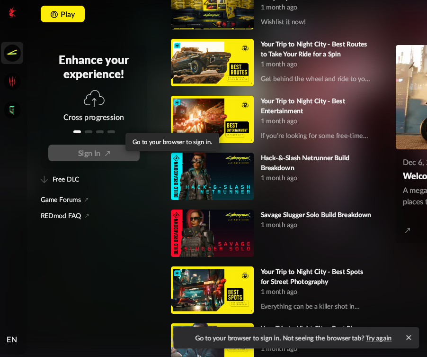Click the Try again link

point(379,338)
